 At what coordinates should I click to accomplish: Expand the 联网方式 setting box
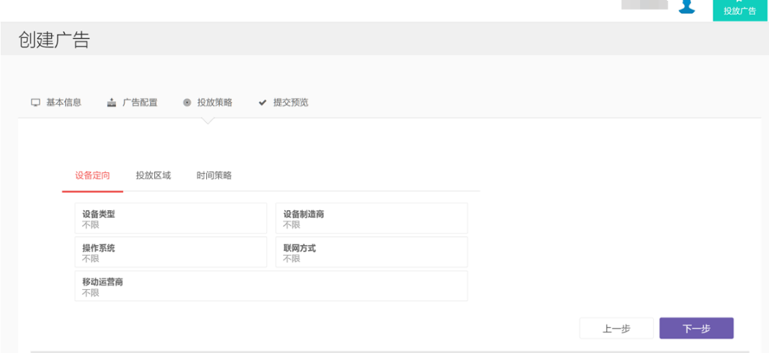[372, 252]
